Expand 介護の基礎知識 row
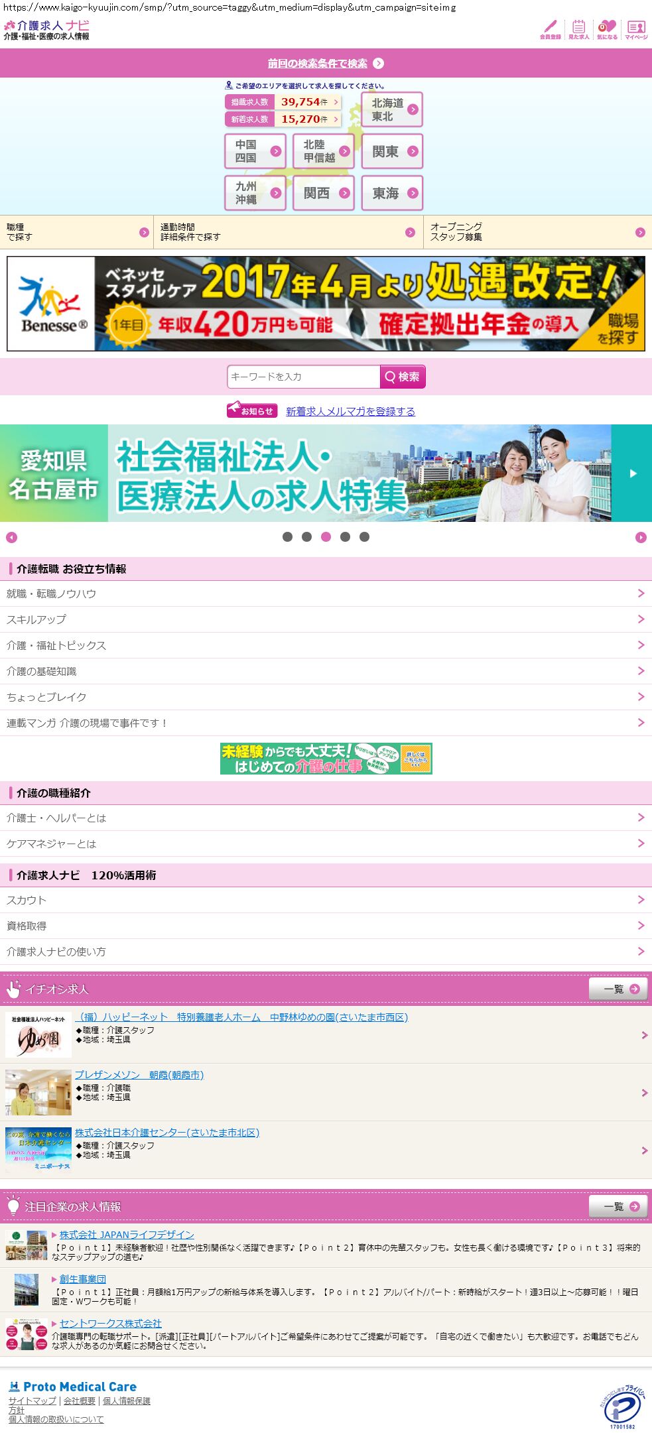The image size is (652, 1439). [326, 671]
